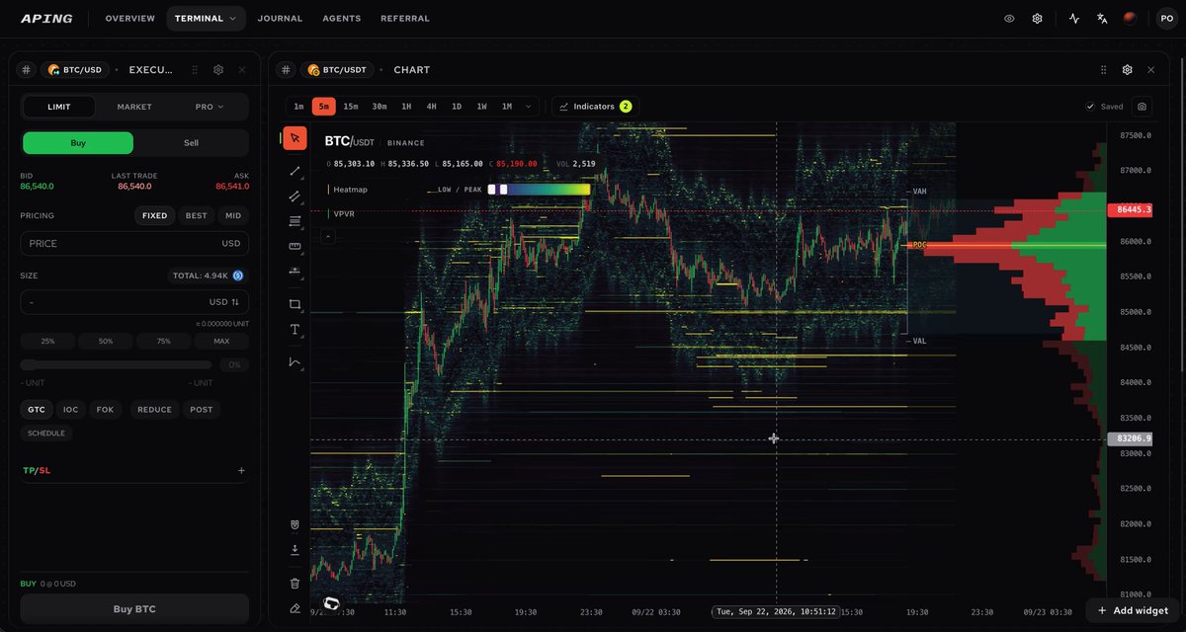Take a chart snapshot with camera icon
This screenshot has height=632, width=1186.
click(x=1142, y=107)
